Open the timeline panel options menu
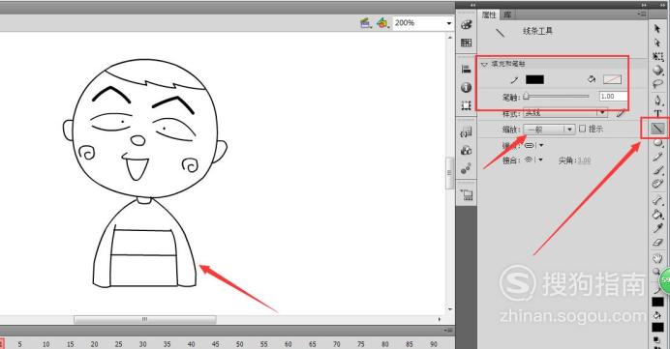 coord(448,331)
